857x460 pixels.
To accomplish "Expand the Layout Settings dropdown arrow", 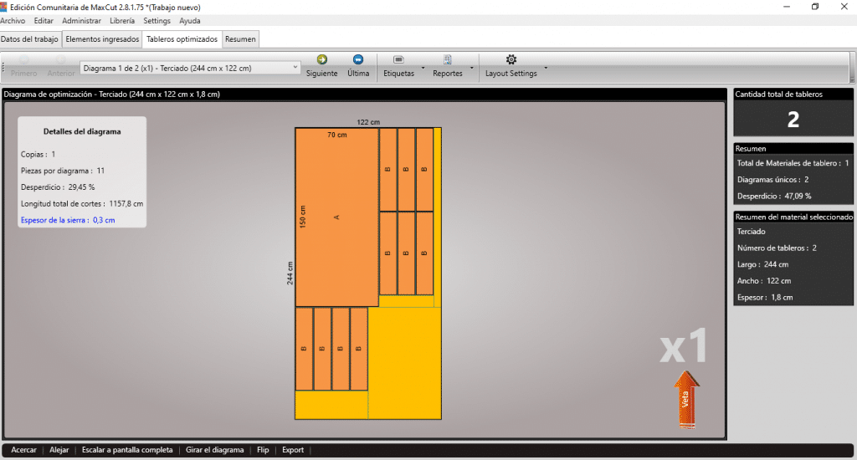I will point(546,69).
